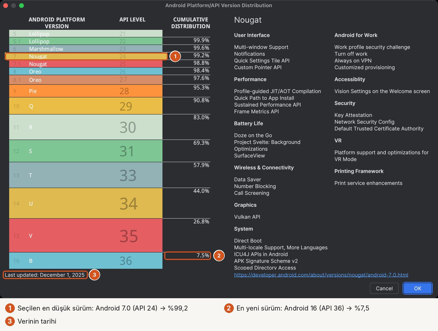Click 'Last updated: December 1, 2025' text
438x331 pixels.
pos(45,275)
